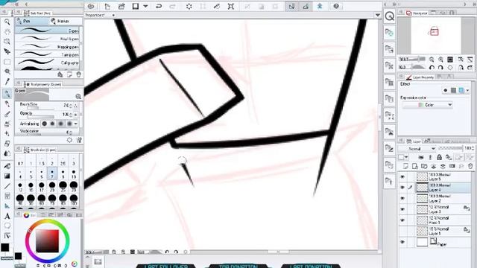This screenshot has height=268, width=477.
Task: Open the Expression color dropdown
Action: [x=428, y=105]
